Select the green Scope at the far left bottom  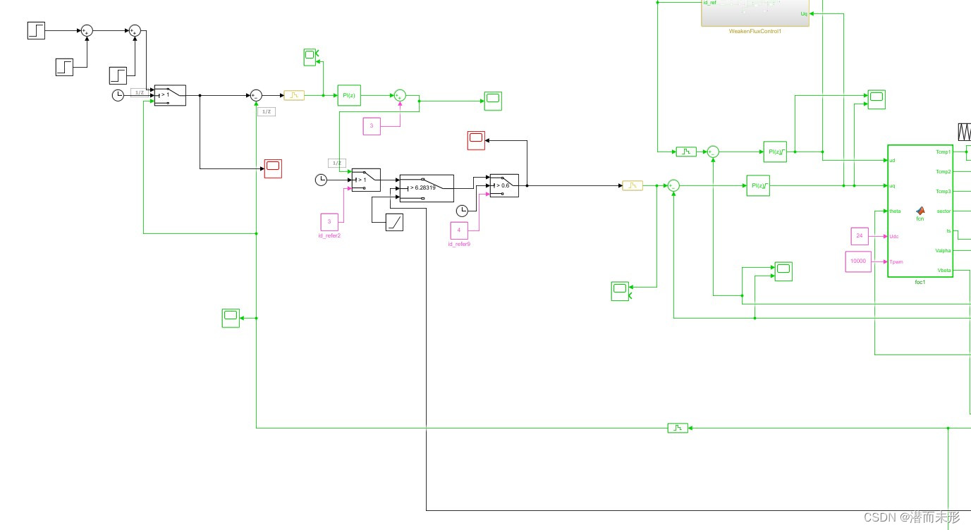click(231, 318)
